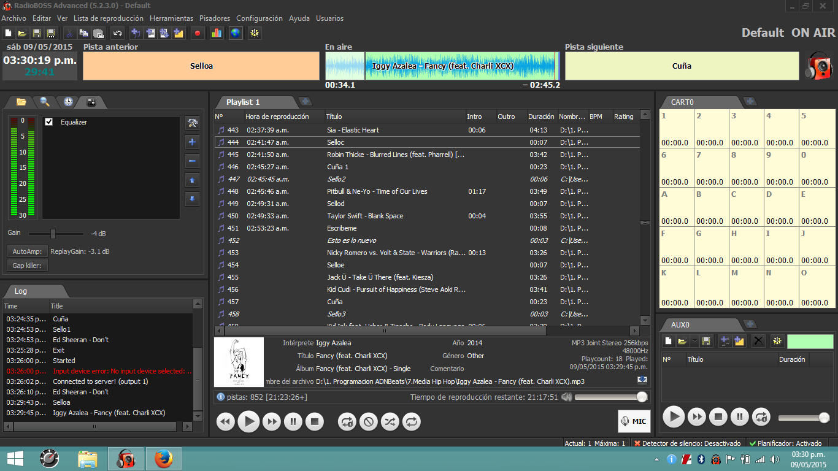Click the add folder icon in the main toolbar
This screenshot has width=838, height=471.
pos(179,33)
